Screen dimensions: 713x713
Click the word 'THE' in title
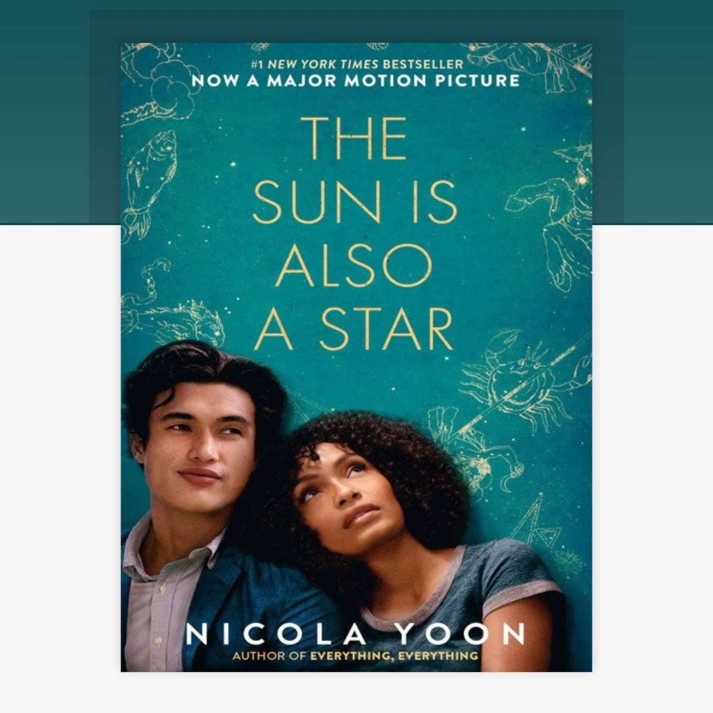point(357,139)
